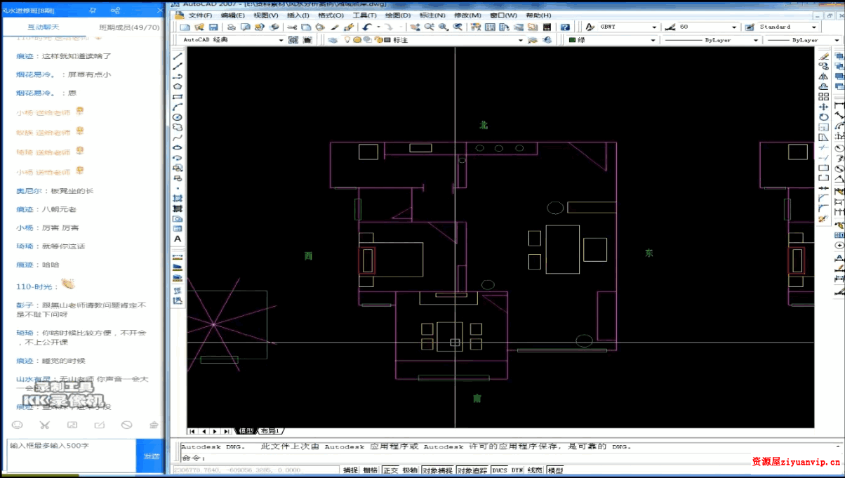The width and height of the screenshot is (845, 478).
Task: Open the Layer Properties Manager icon
Action: (x=333, y=40)
